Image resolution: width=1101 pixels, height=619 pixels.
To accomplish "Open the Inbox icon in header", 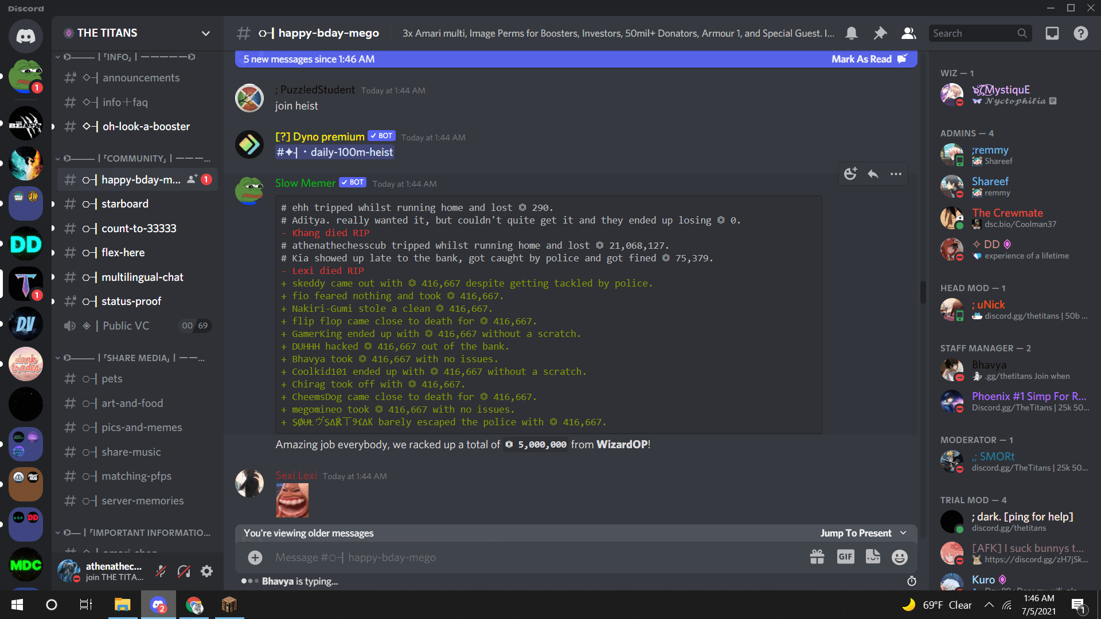I will [x=1052, y=33].
